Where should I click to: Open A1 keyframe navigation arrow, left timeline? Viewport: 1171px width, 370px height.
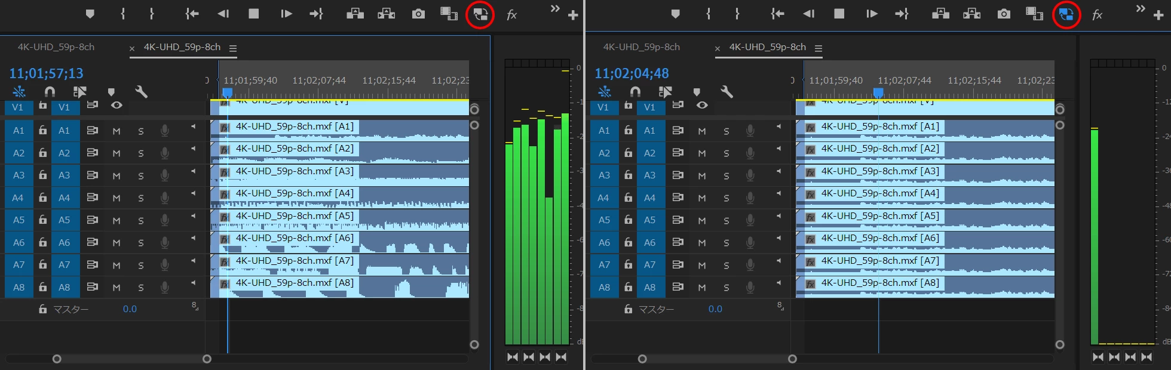tap(193, 127)
